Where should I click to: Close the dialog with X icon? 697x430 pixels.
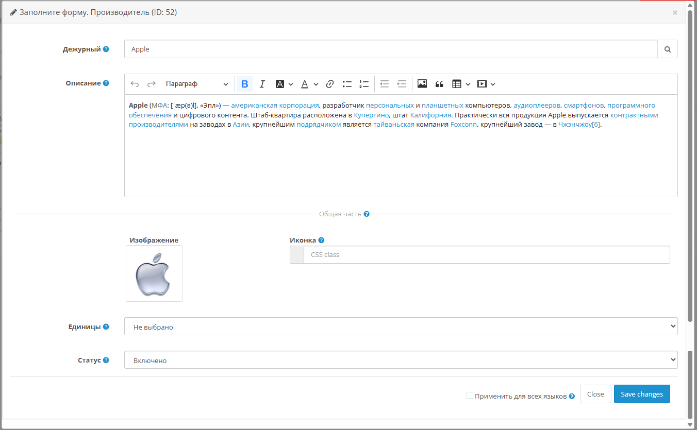675,12
